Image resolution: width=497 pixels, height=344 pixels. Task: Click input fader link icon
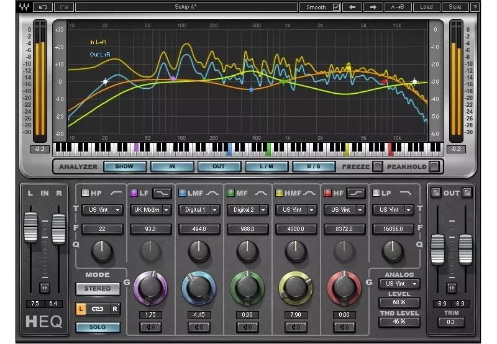coord(44,287)
